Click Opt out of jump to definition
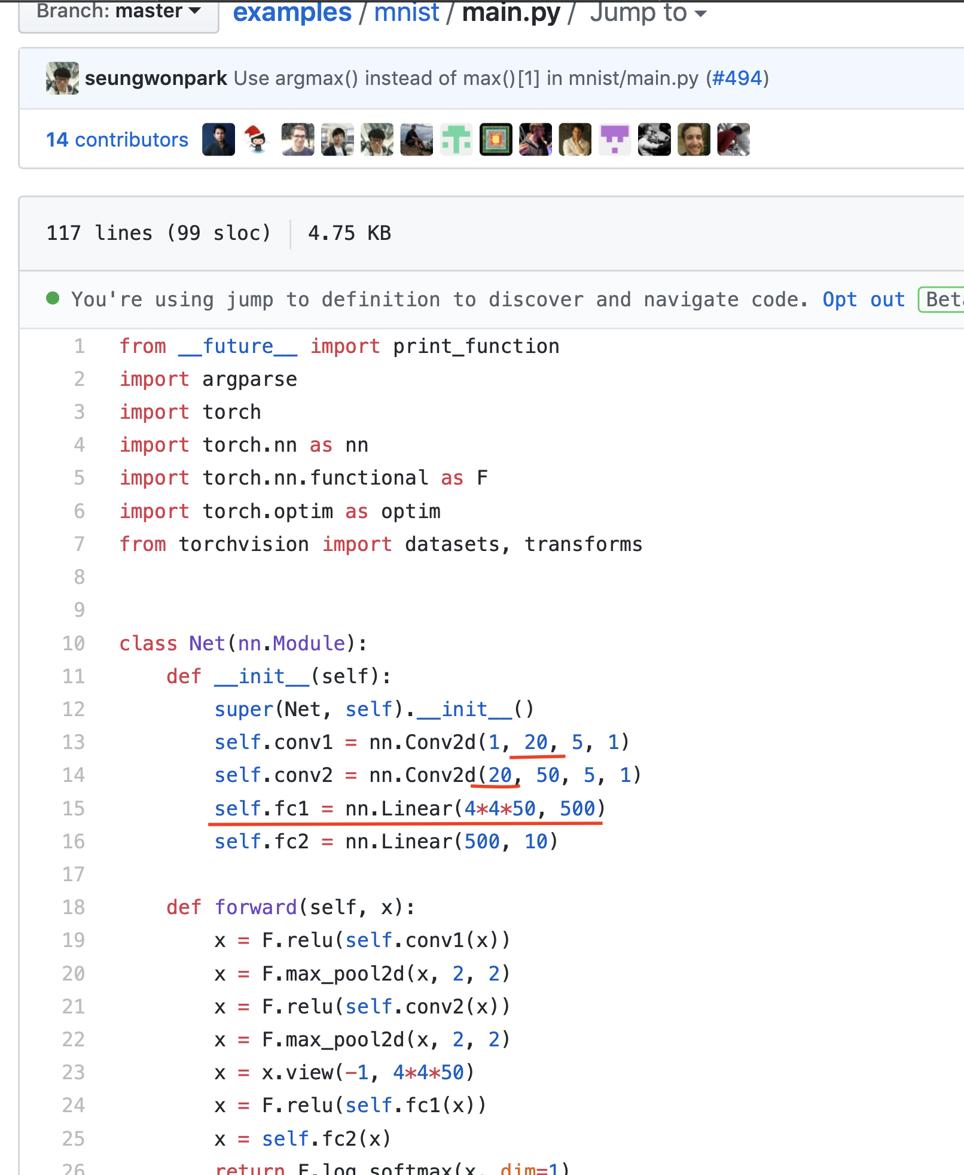Screen dimensions: 964x1175 pyautogui.click(x=863, y=299)
